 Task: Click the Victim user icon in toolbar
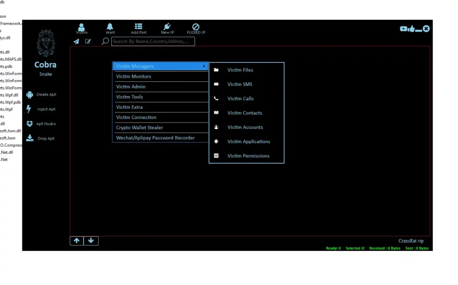81,27
